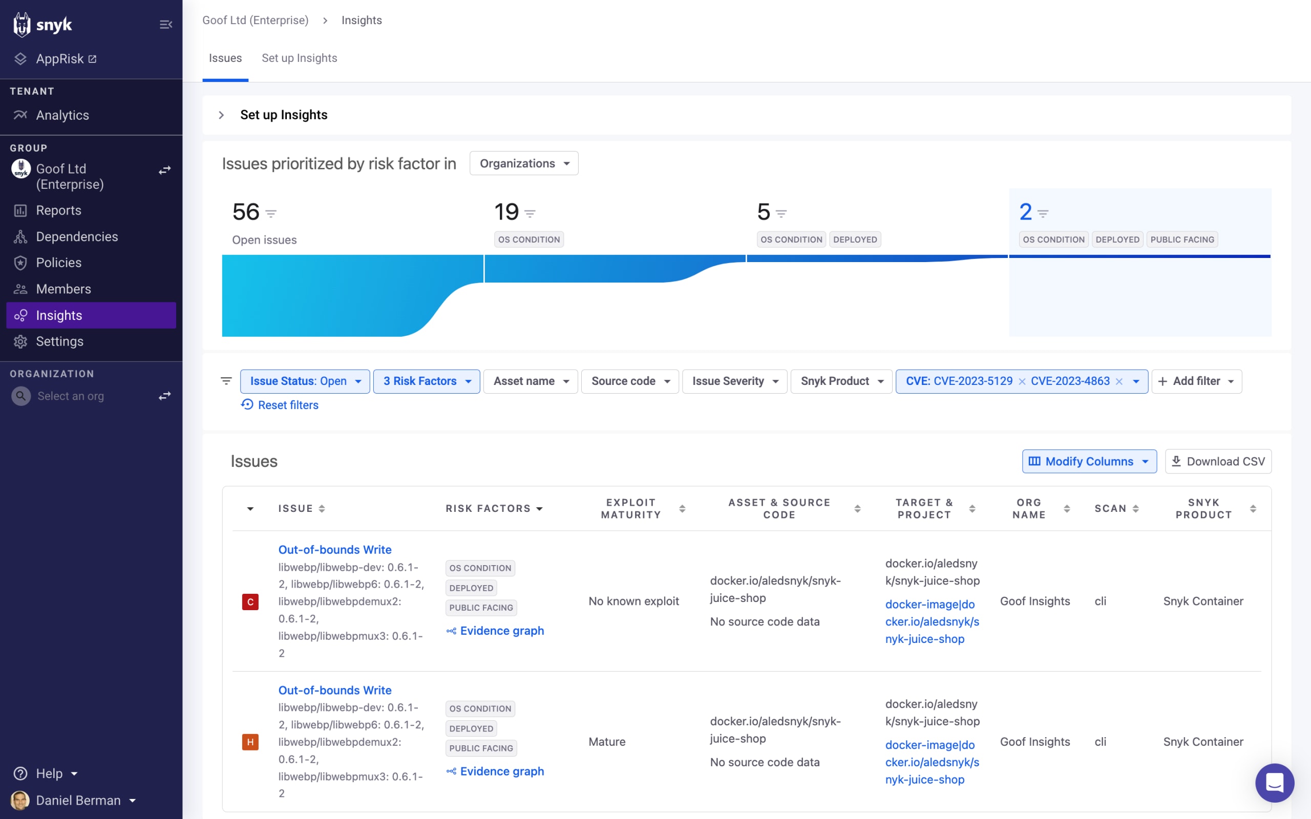
Task: Open group Settings
Action: pyautogui.click(x=59, y=341)
